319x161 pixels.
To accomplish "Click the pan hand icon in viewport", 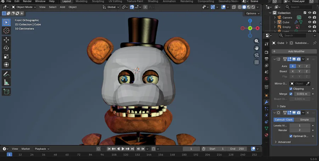I will click(x=257, y=48).
